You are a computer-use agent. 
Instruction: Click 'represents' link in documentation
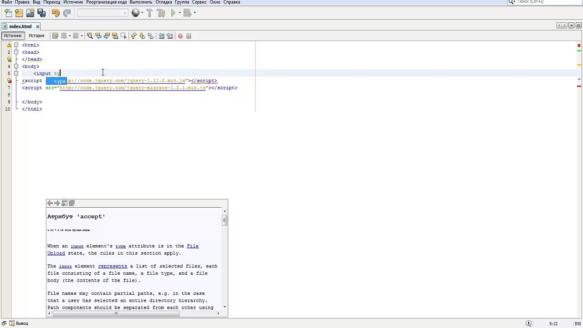(113, 266)
